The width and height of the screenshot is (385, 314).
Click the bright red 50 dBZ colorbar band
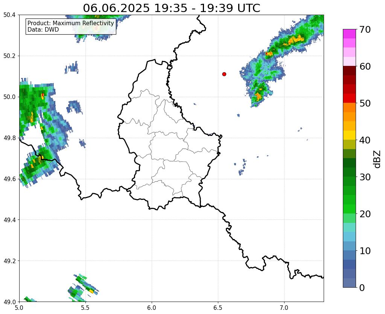point(349,98)
